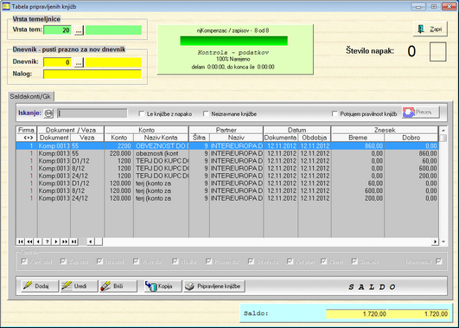Click the yellow Nalog input field
The image size is (459, 328).
92,74
